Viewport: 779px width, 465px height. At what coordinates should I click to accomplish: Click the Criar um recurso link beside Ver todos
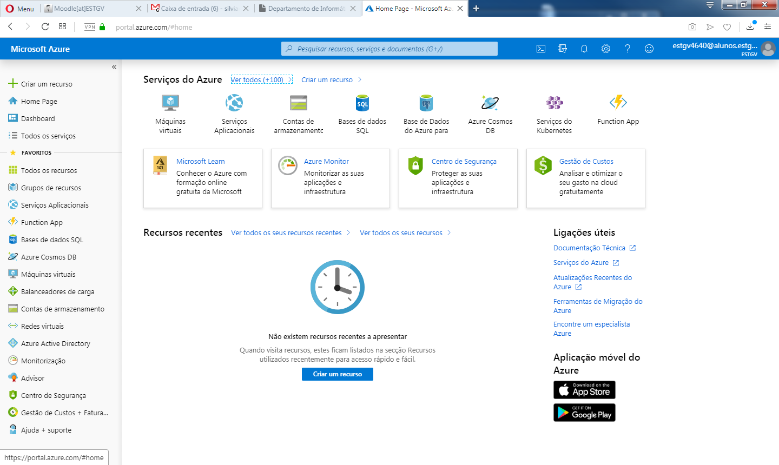click(331, 79)
